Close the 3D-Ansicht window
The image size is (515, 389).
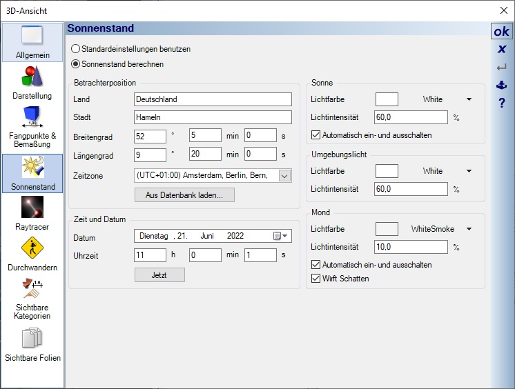504,10
